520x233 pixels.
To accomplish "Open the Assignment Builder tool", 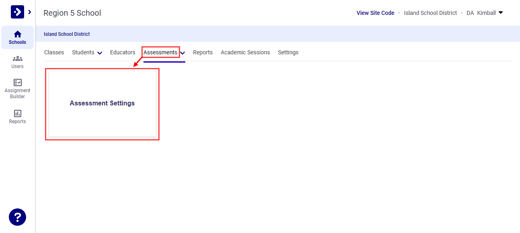I will 17,88.
